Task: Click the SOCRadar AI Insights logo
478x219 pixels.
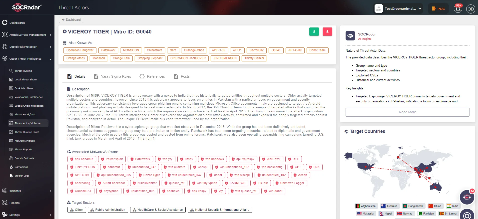Action: tap(350, 36)
